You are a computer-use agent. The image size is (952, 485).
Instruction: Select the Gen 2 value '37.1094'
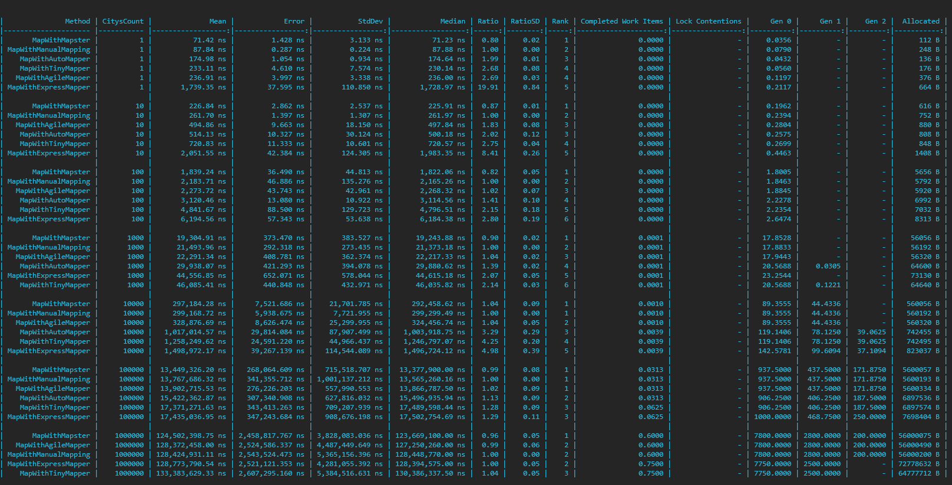coord(871,351)
